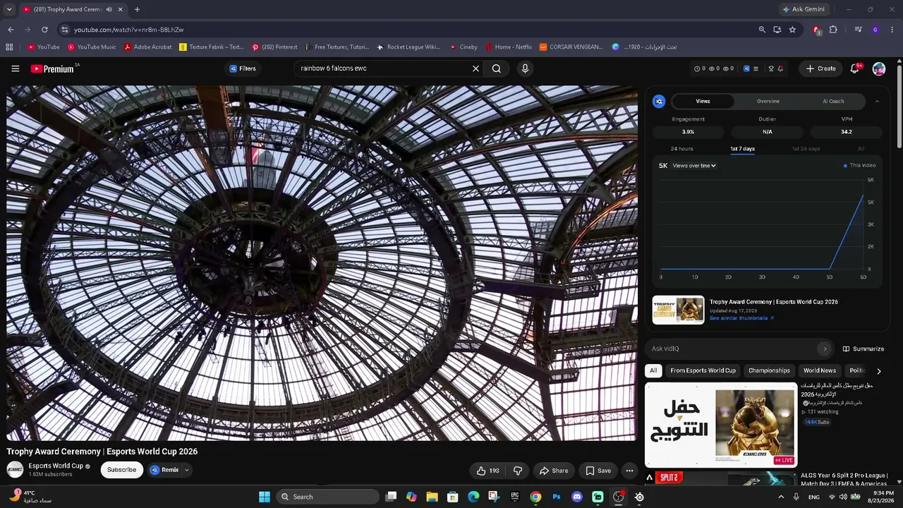Open Chrome media controls
This screenshot has height=508, width=903.
click(x=858, y=30)
